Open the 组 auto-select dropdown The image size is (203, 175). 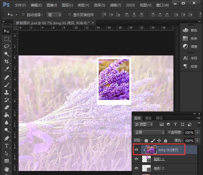pyautogui.click(x=54, y=15)
